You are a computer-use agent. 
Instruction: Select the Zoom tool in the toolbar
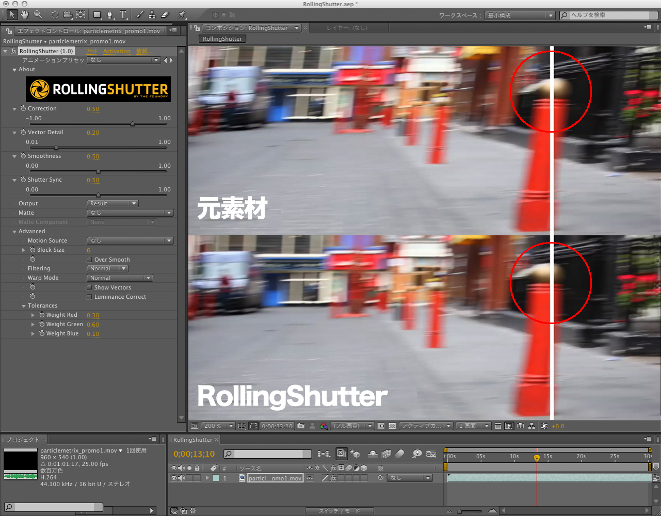pyautogui.click(x=37, y=15)
